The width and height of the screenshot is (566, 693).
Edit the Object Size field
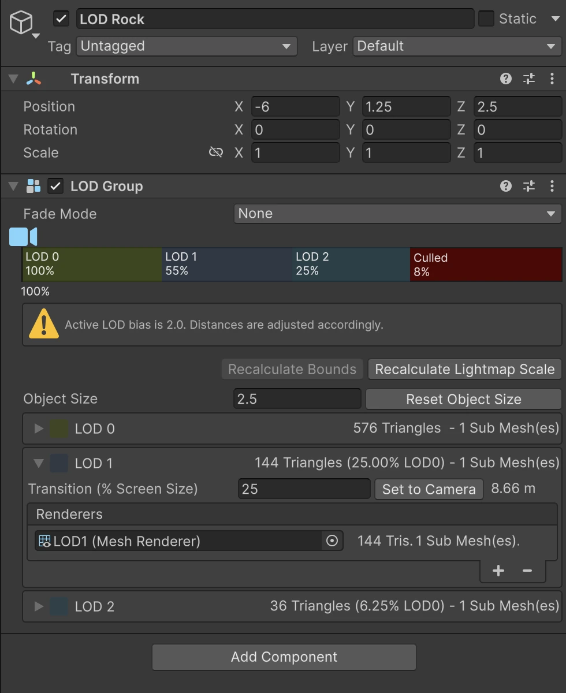297,399
